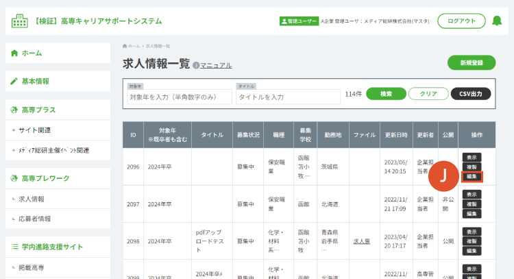Screen dimensions: 514x279
Task: Click the pencil icon beside 基本情報
Action: [14, 82]
